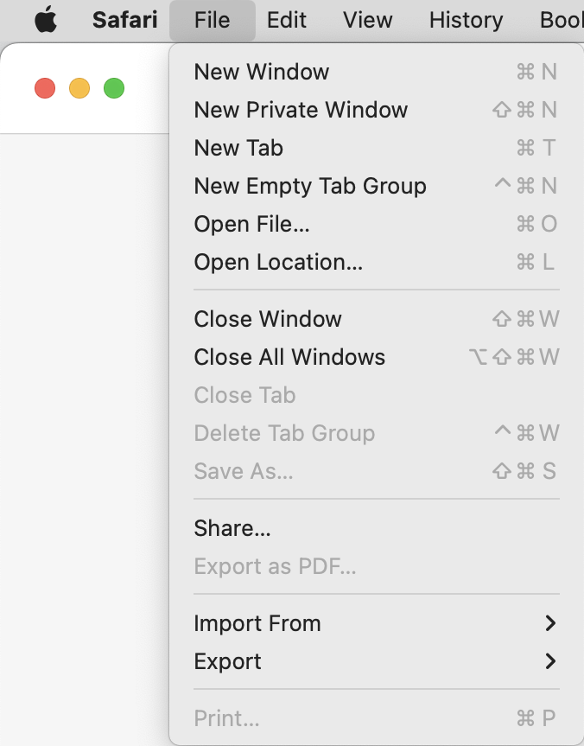Open the Safari application menu
This screenshot has height=746, width=584.
pyautogui.click(x=124, y=20)
